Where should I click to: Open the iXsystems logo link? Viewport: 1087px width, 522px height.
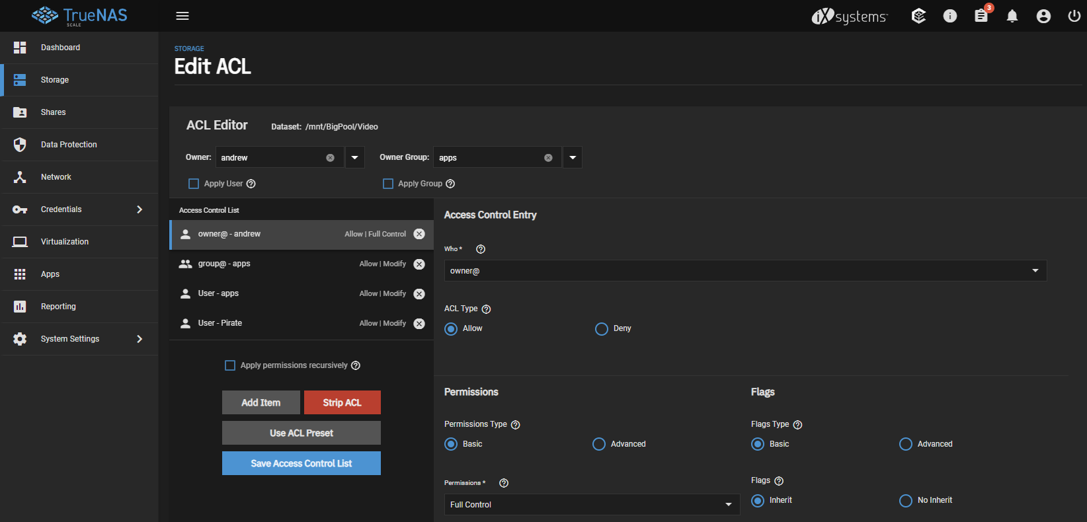(850, 16)
